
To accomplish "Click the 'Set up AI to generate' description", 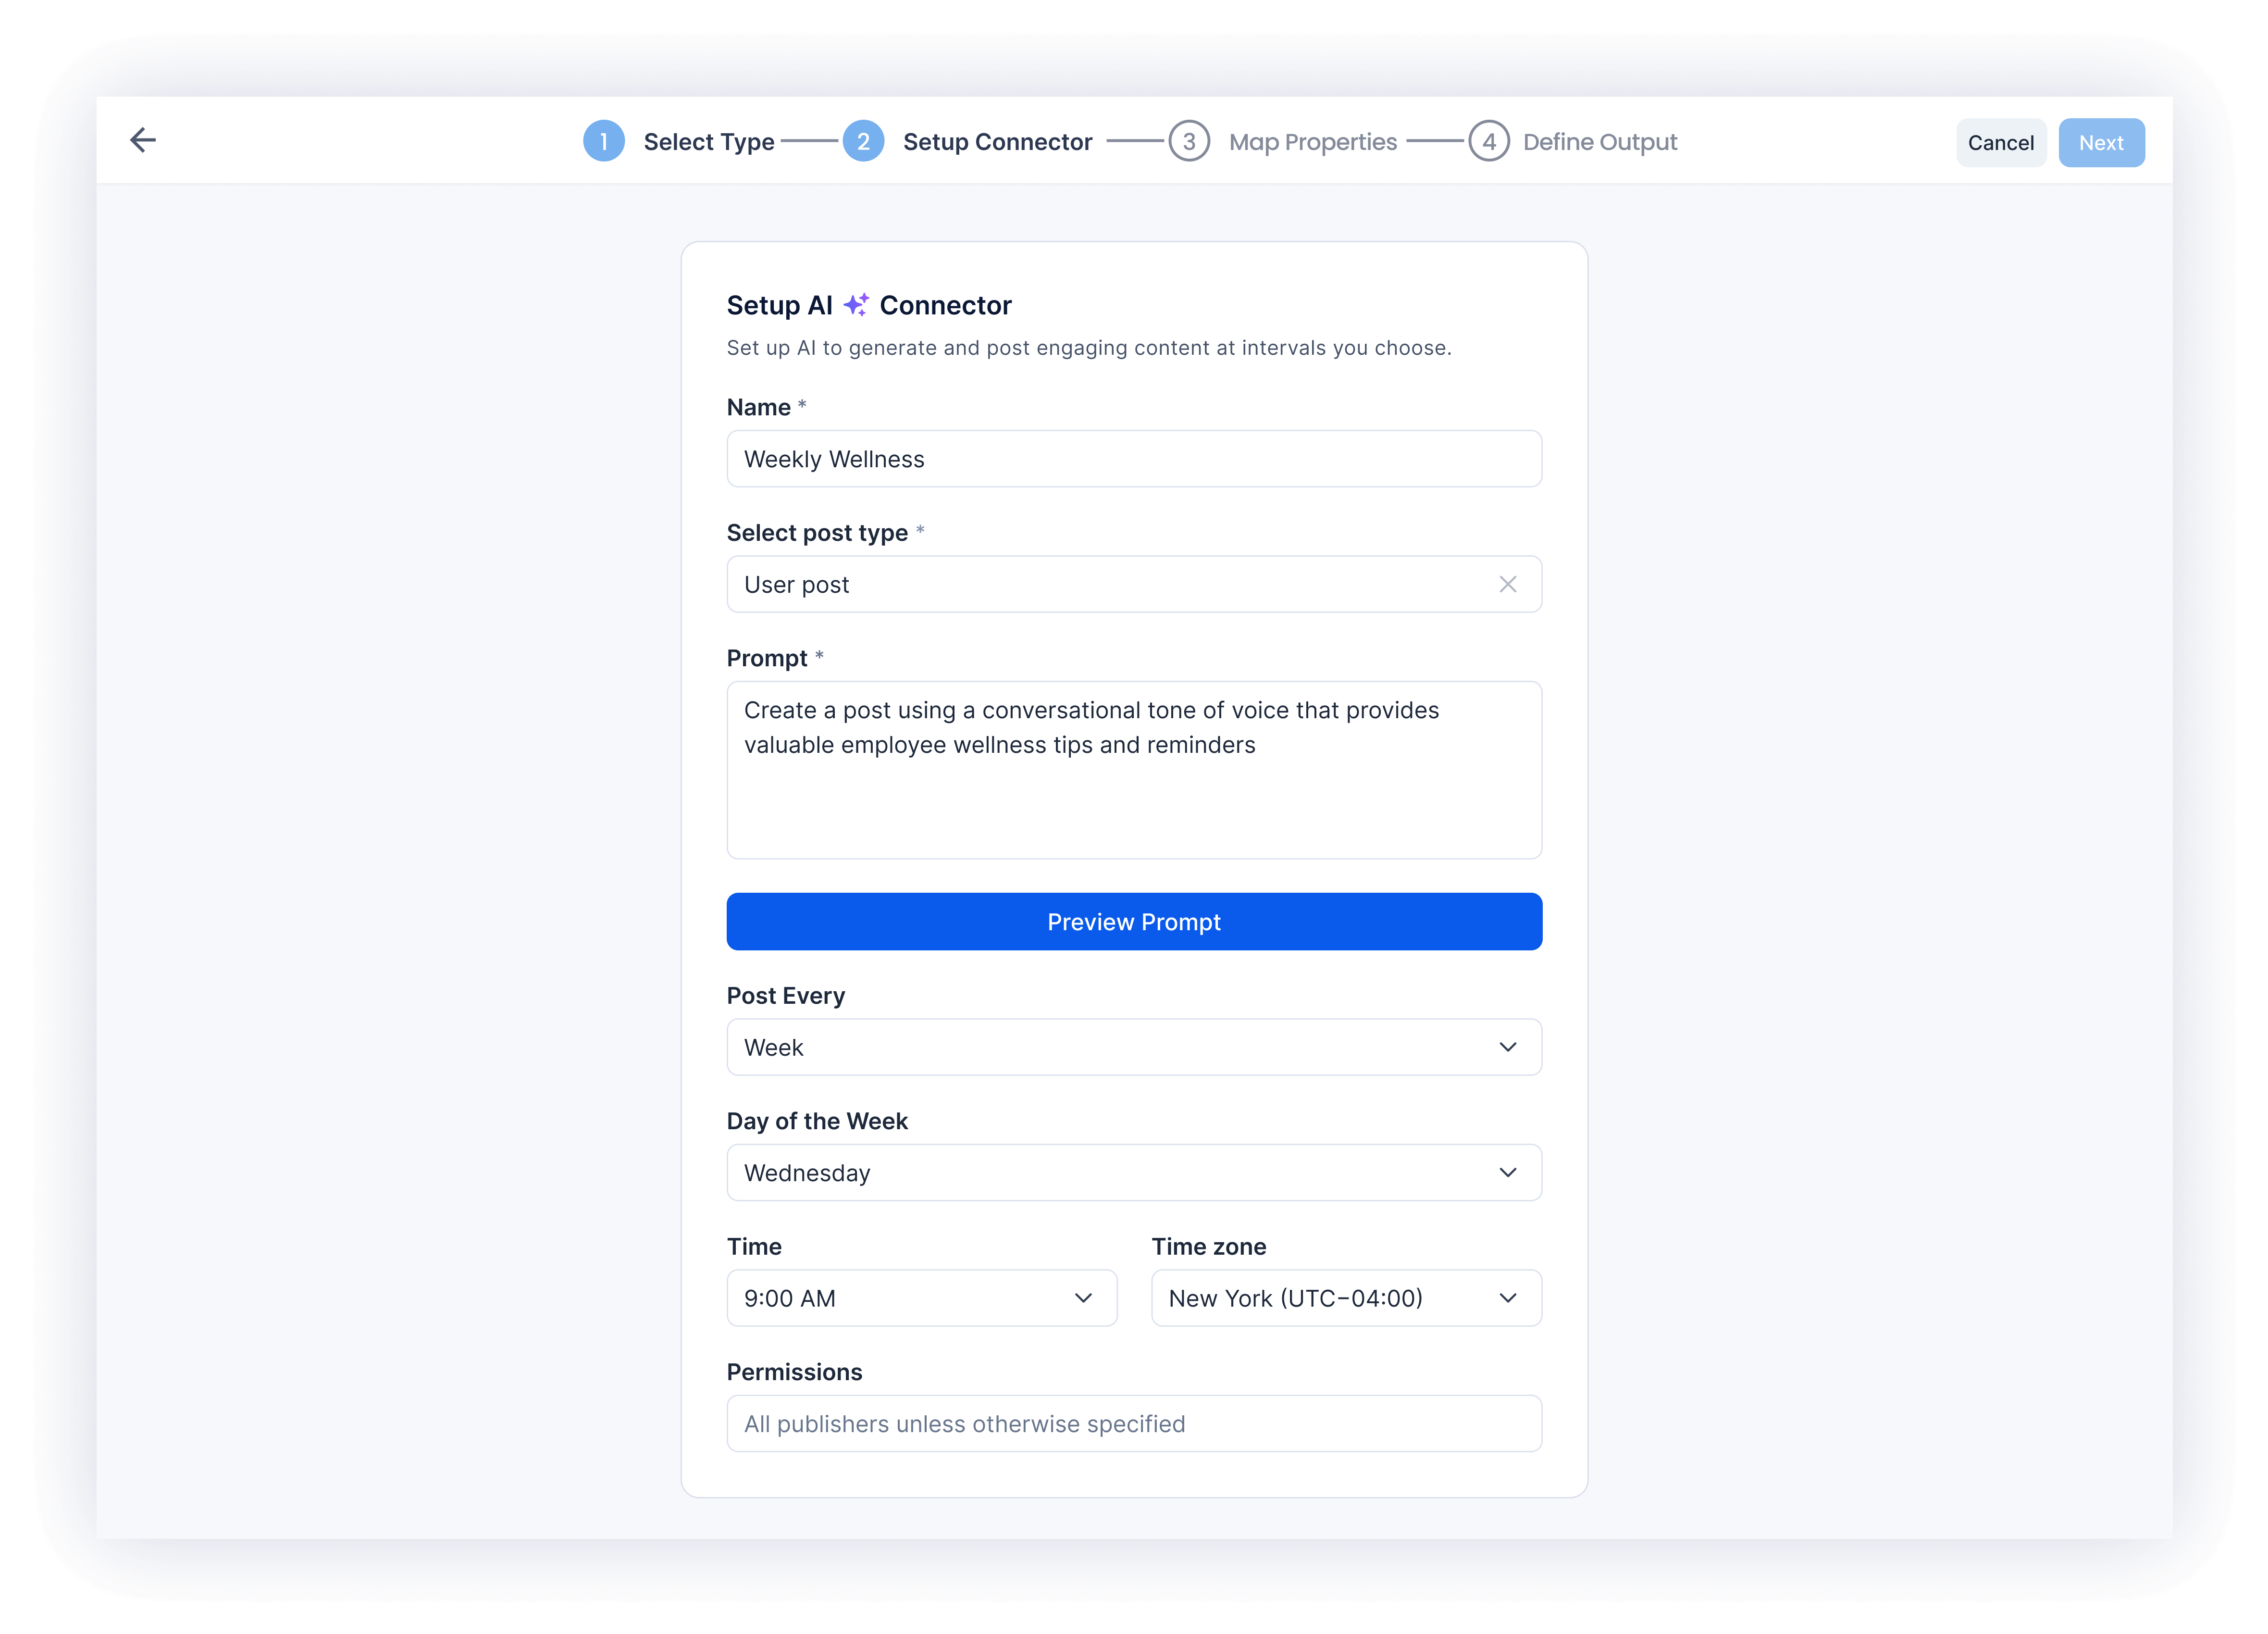I will coord(1089,348).
